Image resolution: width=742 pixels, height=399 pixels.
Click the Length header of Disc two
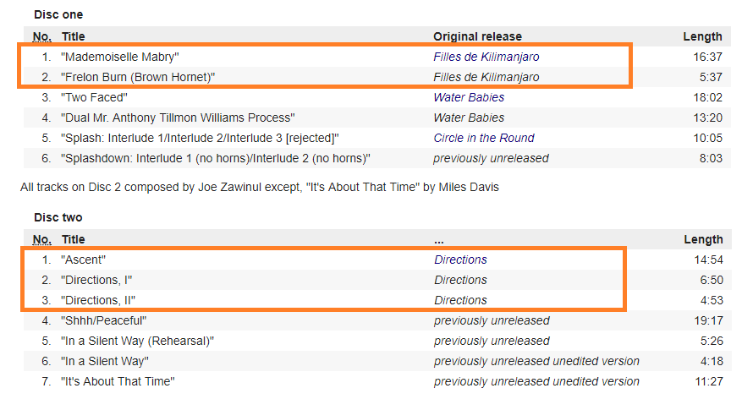click(x=703, y=239)
